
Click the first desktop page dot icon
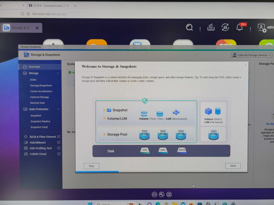(154, 194)
